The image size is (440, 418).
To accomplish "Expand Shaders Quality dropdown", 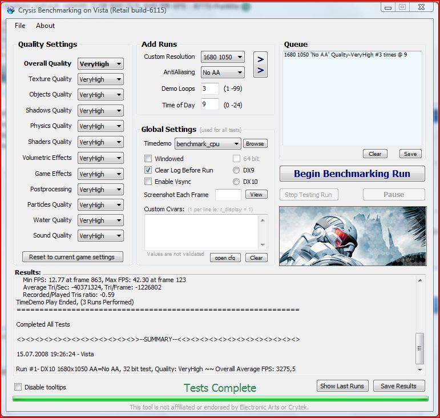I will 100,142.
